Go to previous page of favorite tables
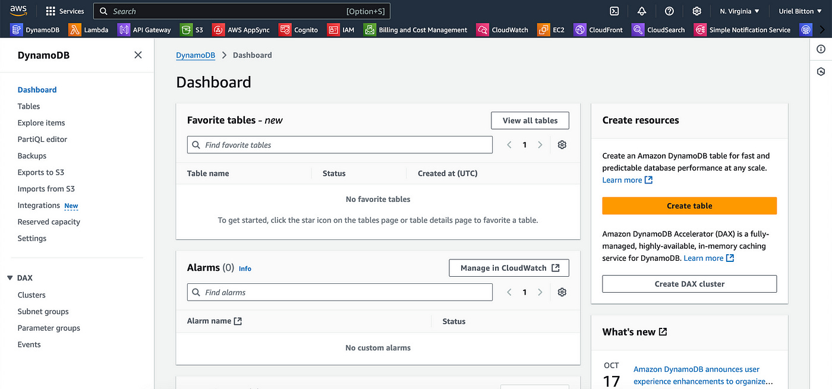The image size is (832, 389). pos(509,145)
